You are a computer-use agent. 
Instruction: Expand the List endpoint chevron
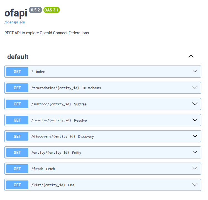tap(195, 185)
